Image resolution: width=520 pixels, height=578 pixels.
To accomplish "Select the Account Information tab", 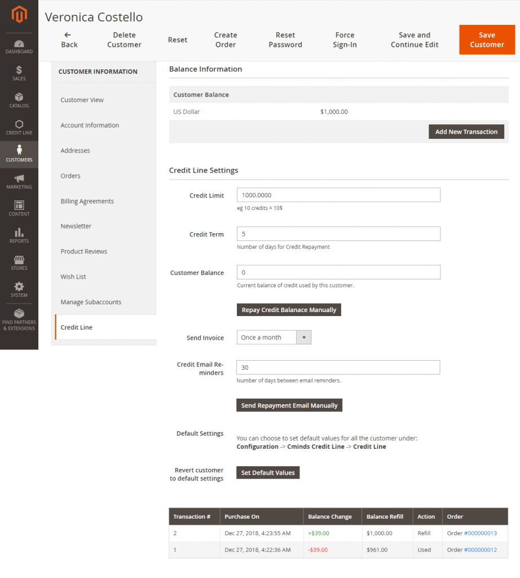I will [90, 125].
